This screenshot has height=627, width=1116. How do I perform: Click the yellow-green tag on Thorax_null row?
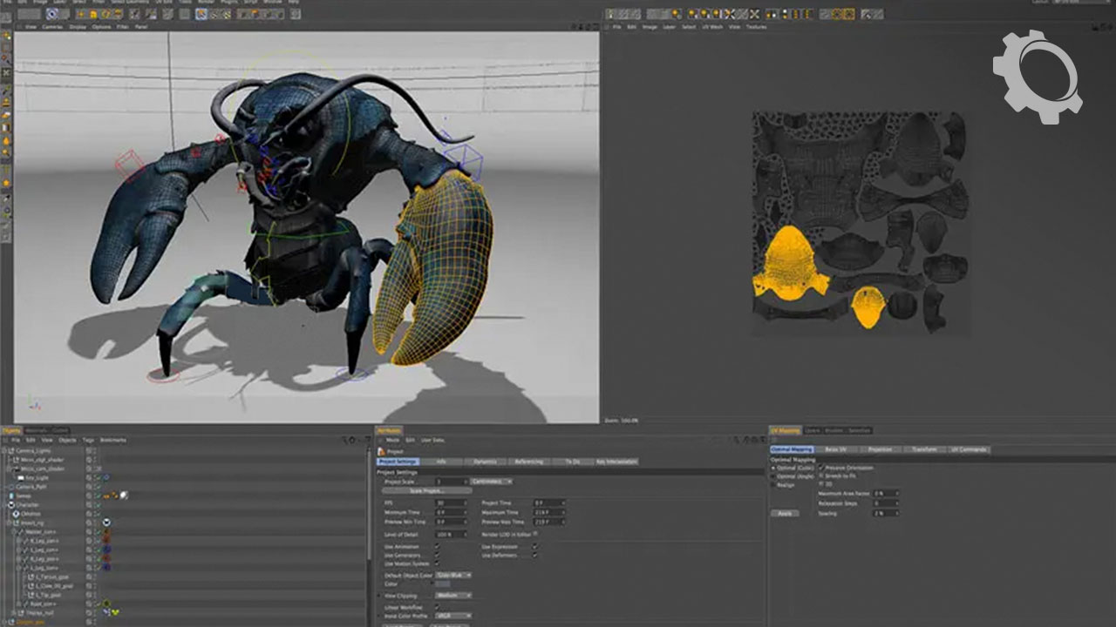coord(113,612)
